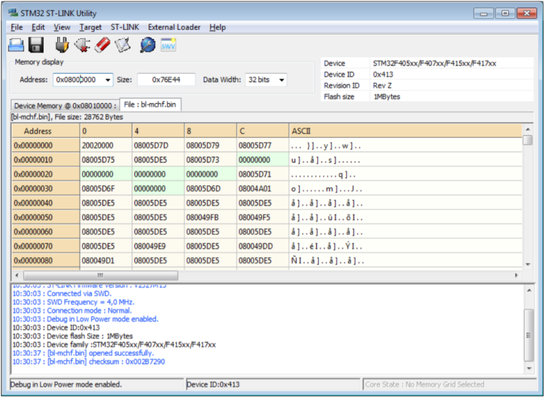Screen dimensions: 545x397
Task: Open the Target menu
Action: pos(90,27)
